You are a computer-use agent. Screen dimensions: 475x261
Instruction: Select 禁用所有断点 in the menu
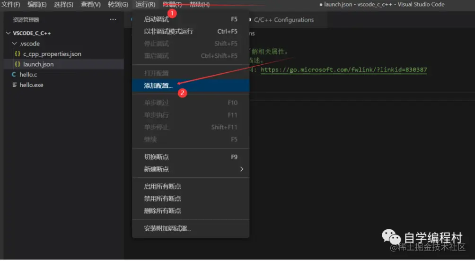tap(191, 199)
